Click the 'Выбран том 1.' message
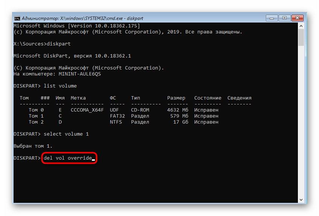Image resolution: width=319 pixels, height=216 pixels. pos(33,146)
